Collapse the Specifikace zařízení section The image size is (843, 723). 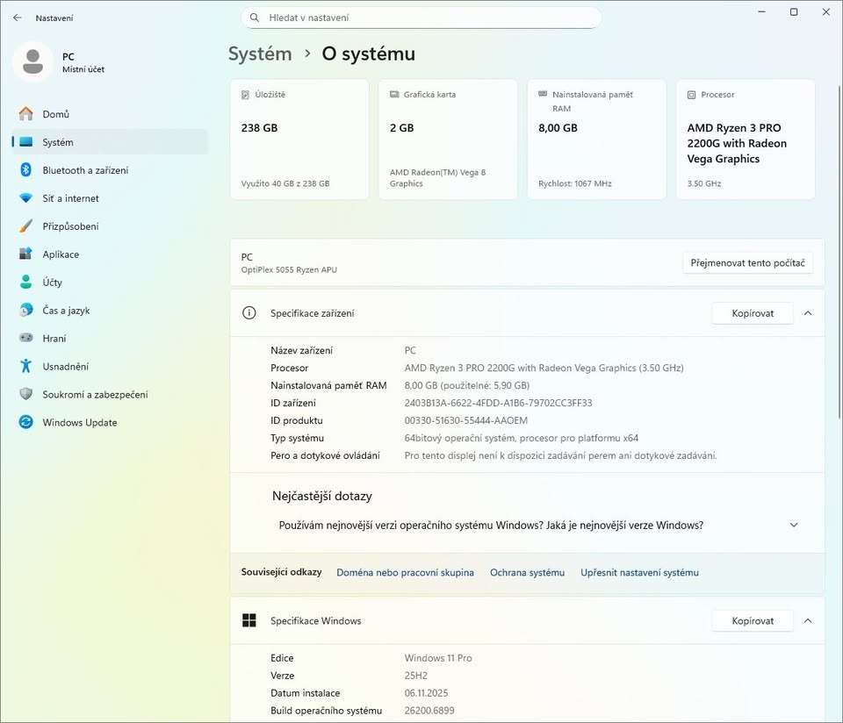click(808, 313)
